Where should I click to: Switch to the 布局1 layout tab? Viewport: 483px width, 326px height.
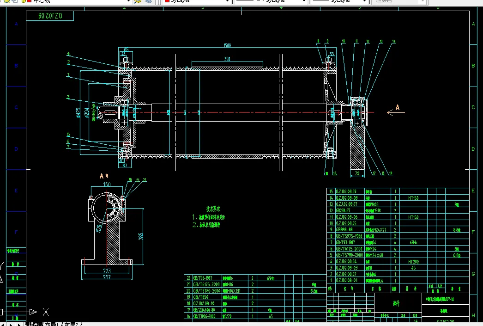point(51,324)
